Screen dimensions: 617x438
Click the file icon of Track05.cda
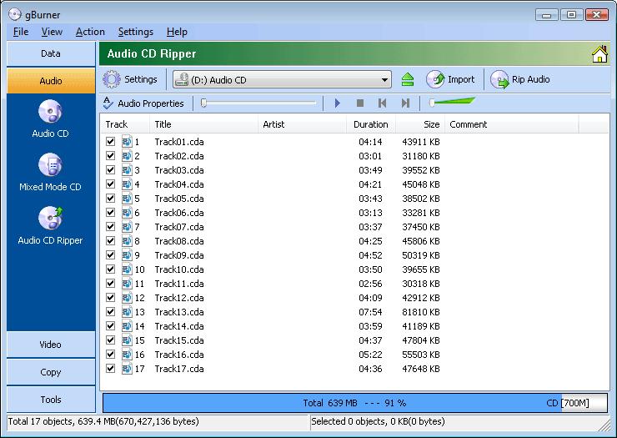(x=127, y=198)
